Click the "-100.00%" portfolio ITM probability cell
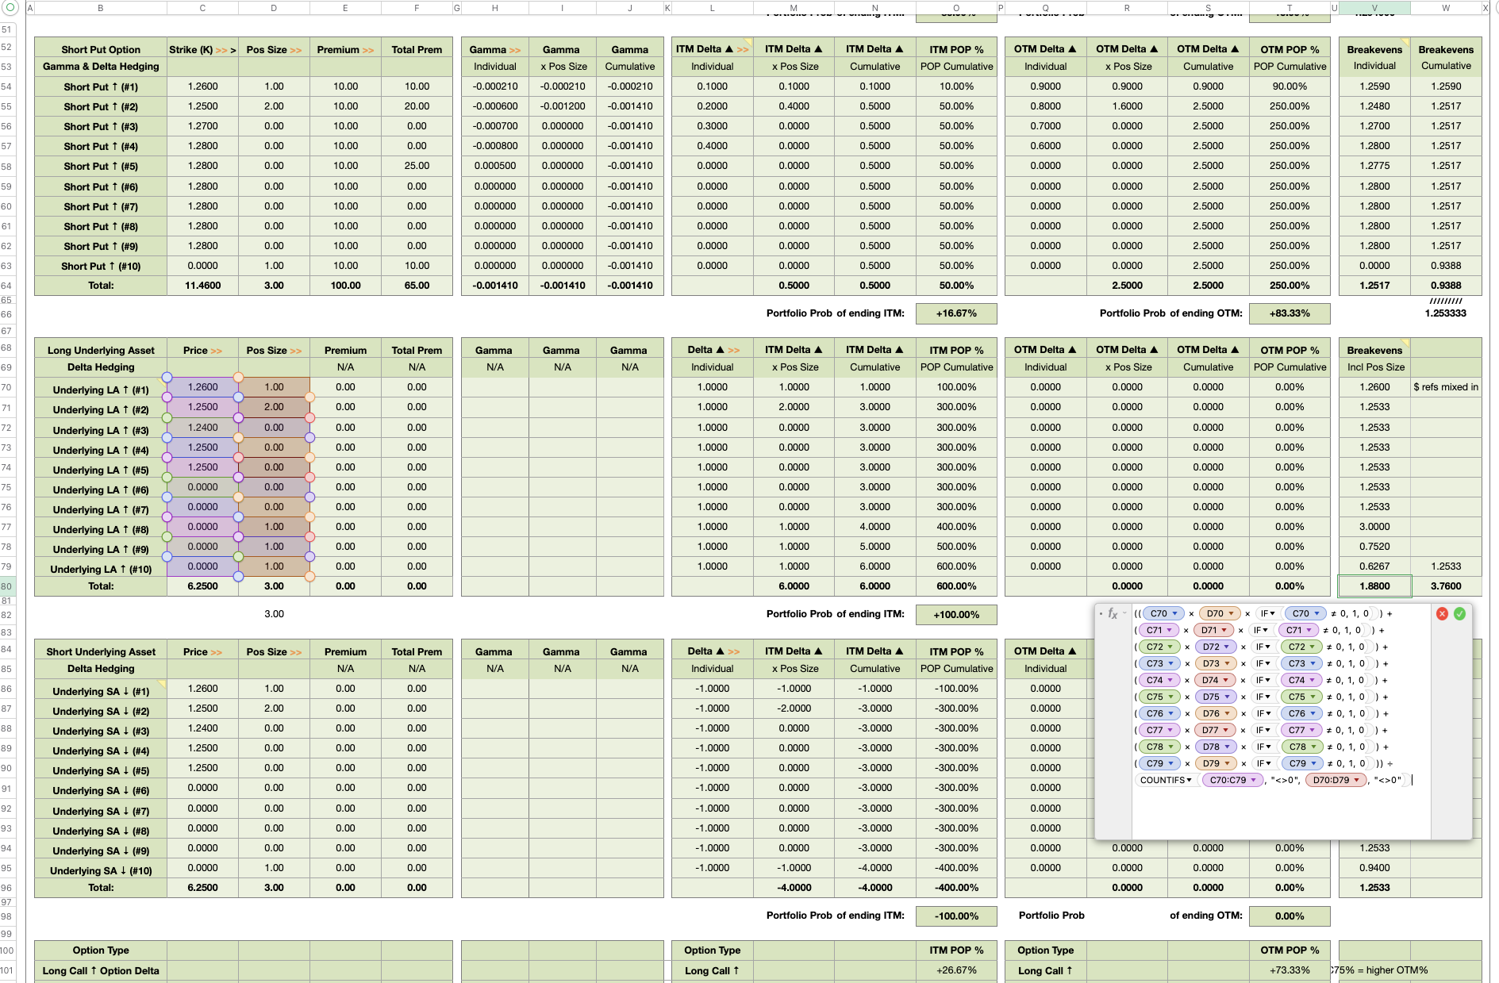Screen dimensions: 1499x983 tap(956, 916)
